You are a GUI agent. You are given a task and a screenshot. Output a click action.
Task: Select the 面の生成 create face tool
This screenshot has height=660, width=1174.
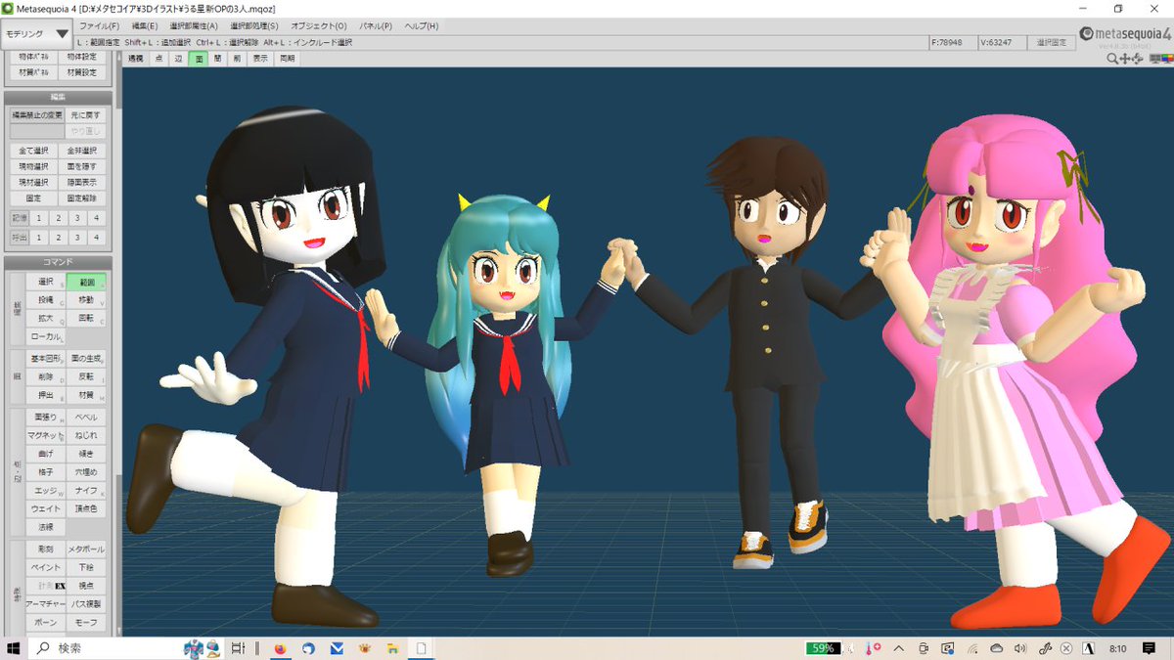tap(86, 359)
